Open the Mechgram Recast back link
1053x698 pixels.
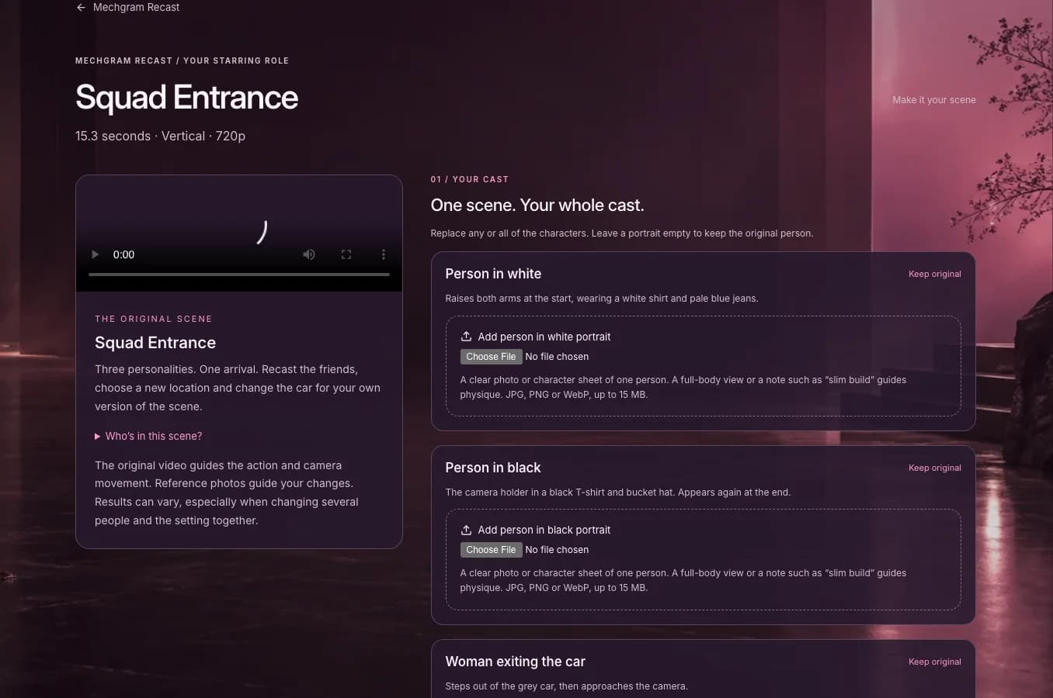[x=127, y=7]
